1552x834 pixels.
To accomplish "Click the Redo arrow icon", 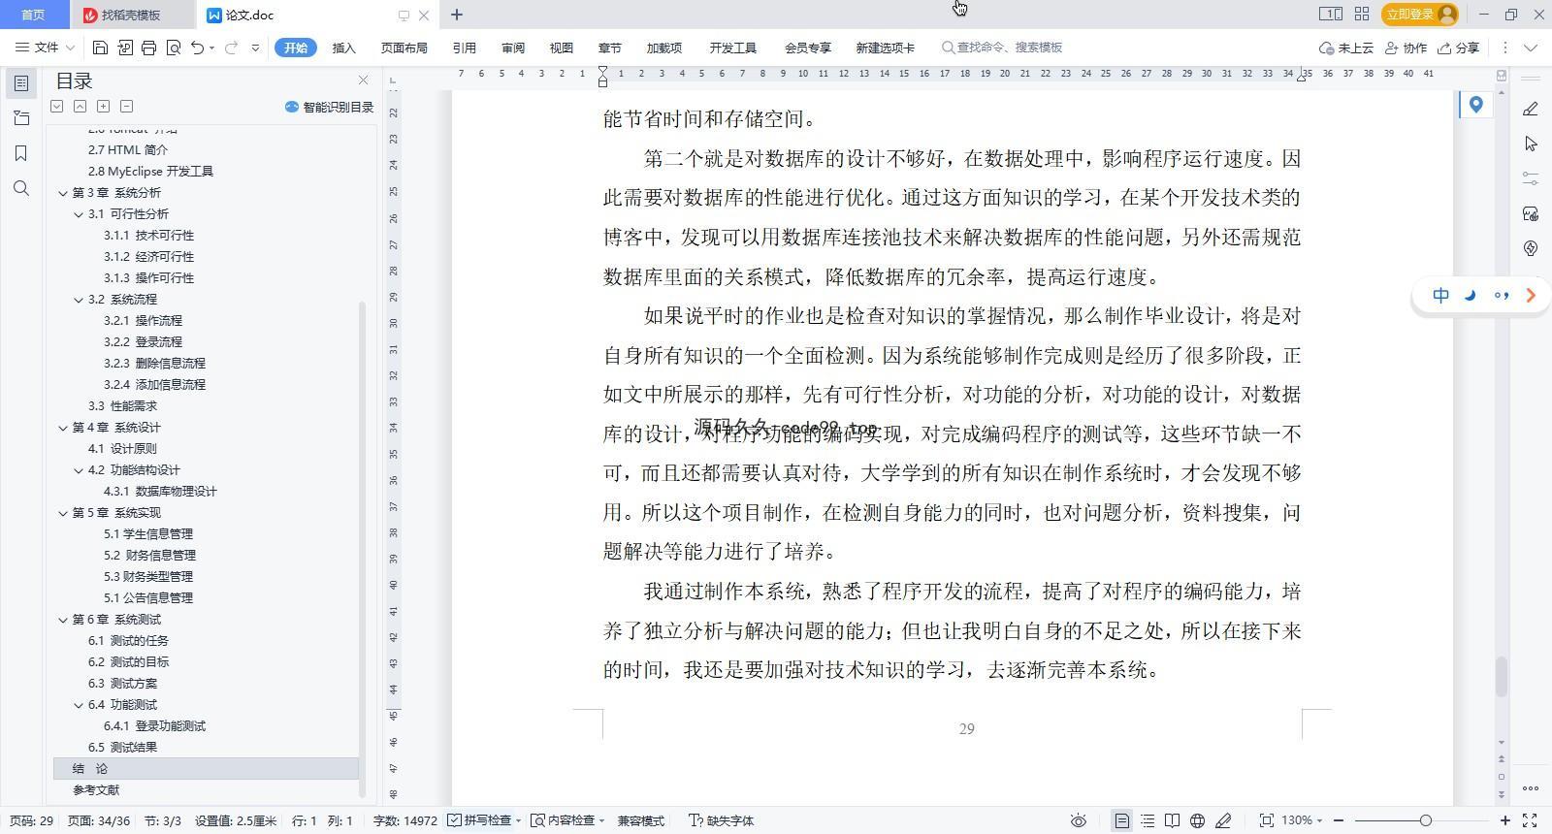I will (x=231, y=48).
